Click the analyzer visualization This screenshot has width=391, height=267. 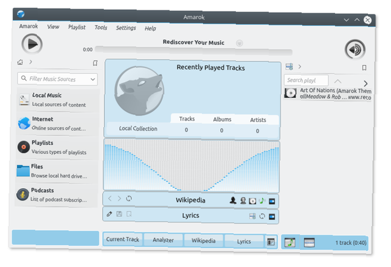point(192,166)
